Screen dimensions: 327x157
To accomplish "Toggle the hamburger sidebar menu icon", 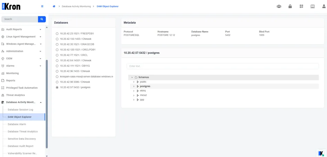I will coord(42,6).
